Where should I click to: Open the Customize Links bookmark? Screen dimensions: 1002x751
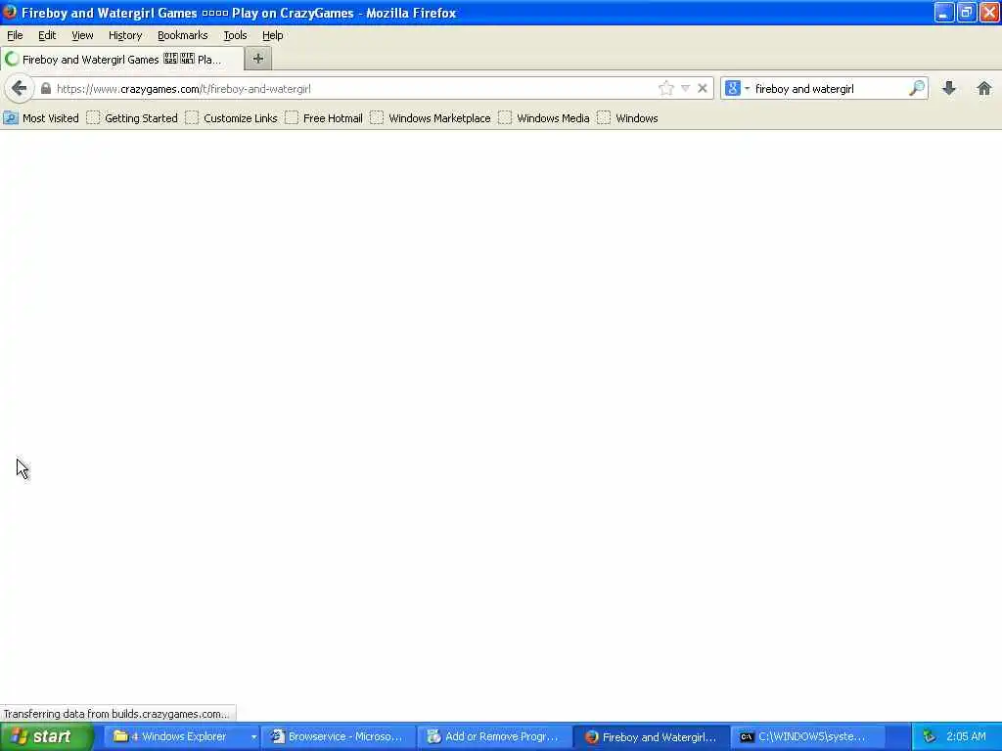[x=231, y=118]
